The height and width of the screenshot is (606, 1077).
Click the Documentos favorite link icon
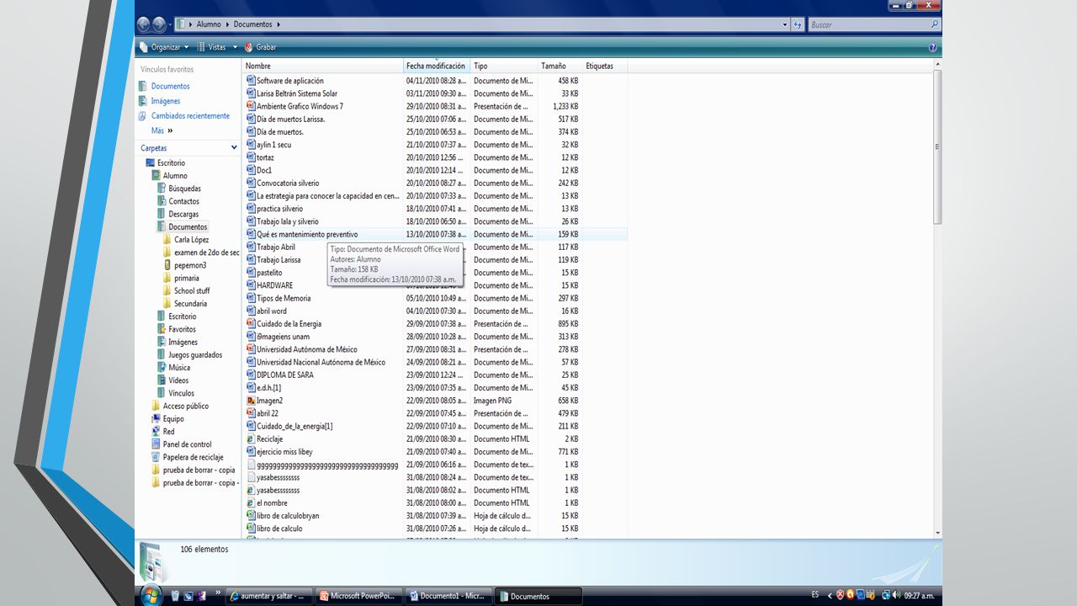coord(144,86)
